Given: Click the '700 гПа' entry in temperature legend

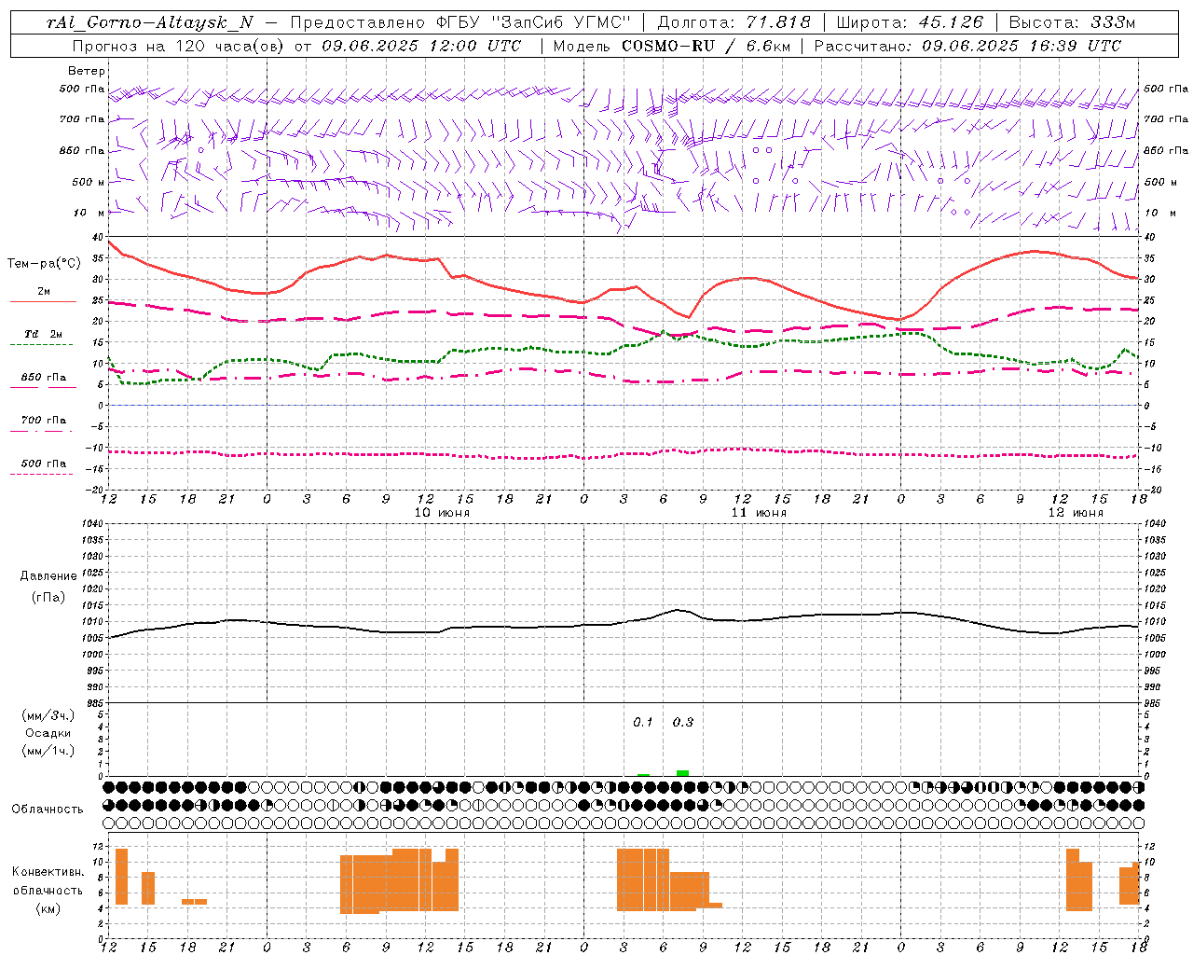Looking at the screenshot, I should (x=44, y=421).
